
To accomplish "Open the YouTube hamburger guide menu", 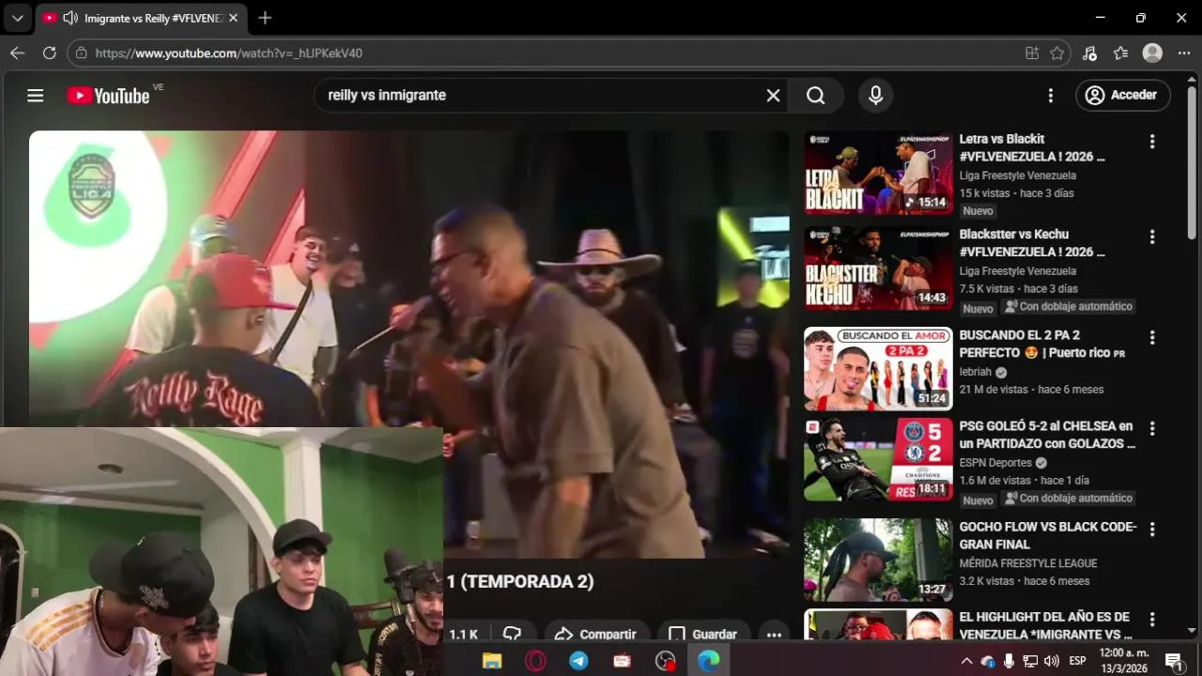I will [36, 95].
